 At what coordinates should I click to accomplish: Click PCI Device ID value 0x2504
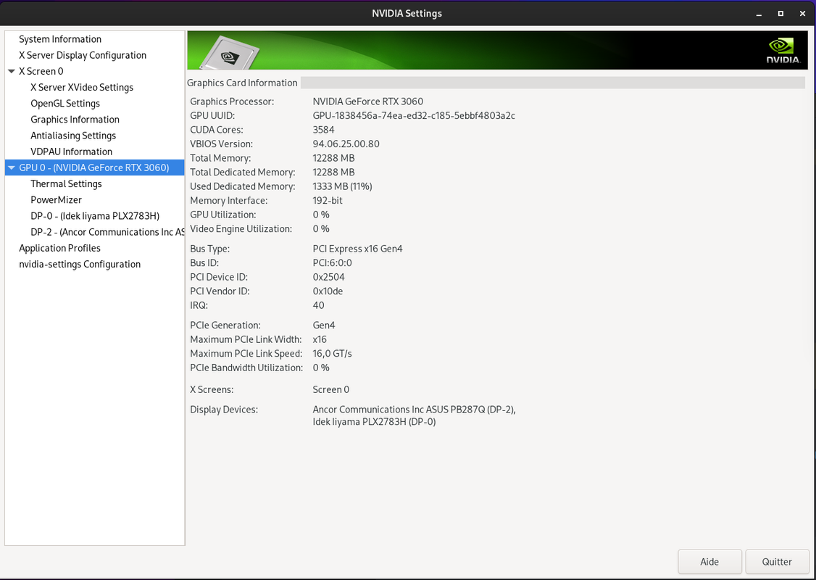point(328,277)
